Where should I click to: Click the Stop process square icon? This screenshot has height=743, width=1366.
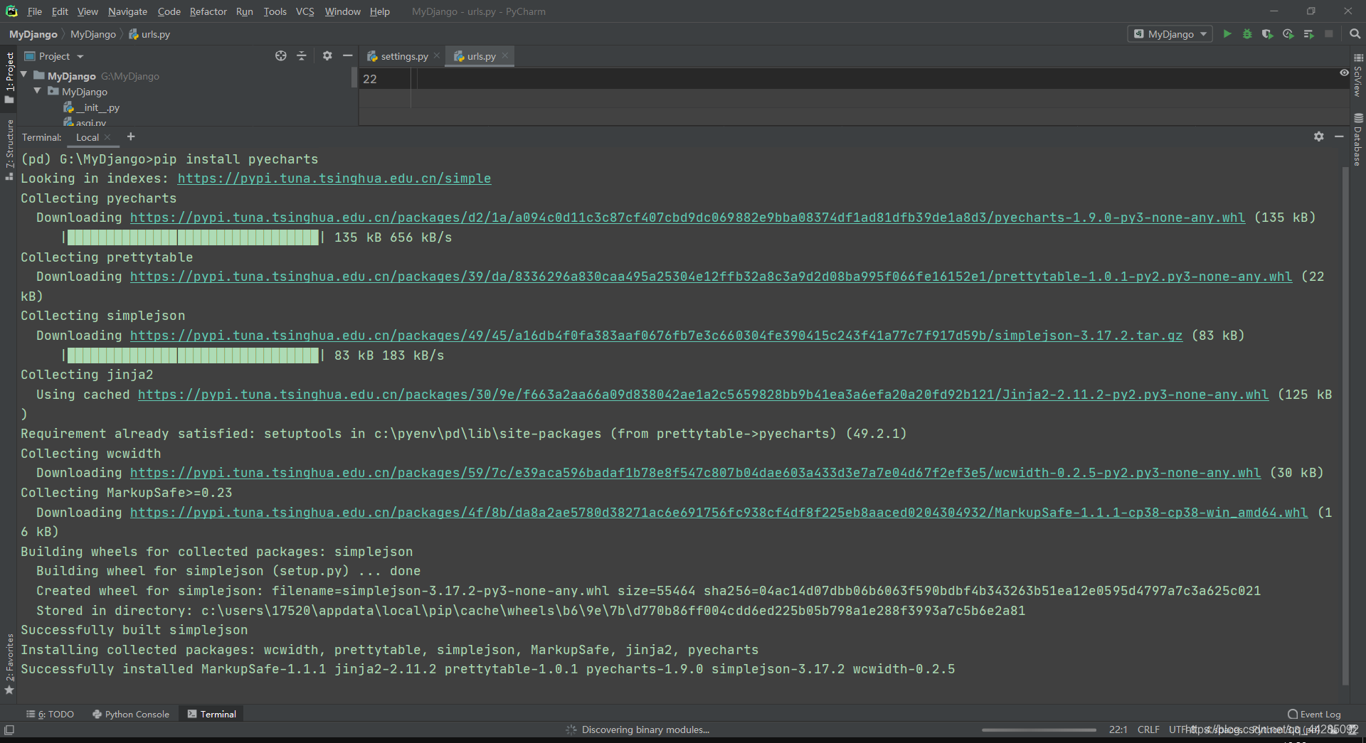pos(1328,34)
